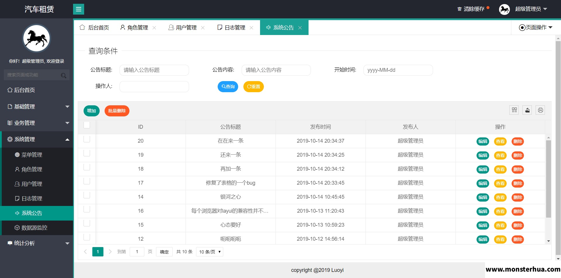The width and height of the screenshot is (561, 278).
Task: Go to previous page arrow in pagination
Action: [85, 252]
